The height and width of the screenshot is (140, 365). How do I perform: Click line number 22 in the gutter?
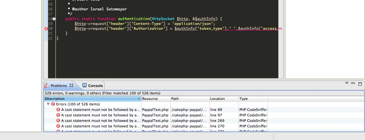(x=50, y=38)
